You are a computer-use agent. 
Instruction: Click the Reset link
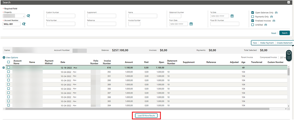point(274,33)
